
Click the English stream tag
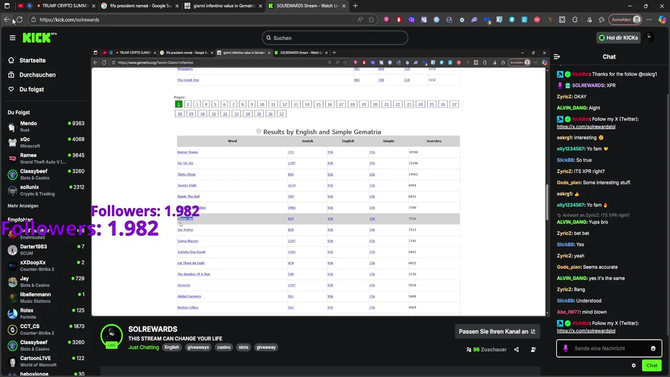click(172, 347)
